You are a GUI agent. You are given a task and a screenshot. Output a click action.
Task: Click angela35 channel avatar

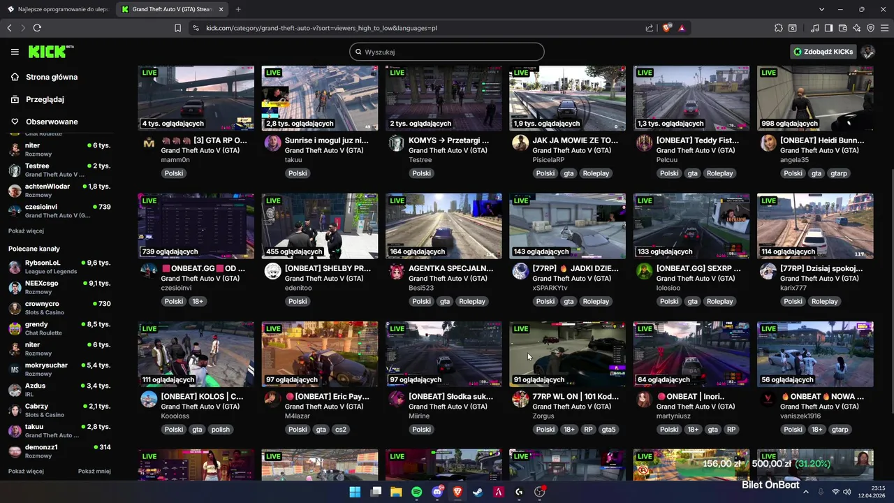(768, 143)
